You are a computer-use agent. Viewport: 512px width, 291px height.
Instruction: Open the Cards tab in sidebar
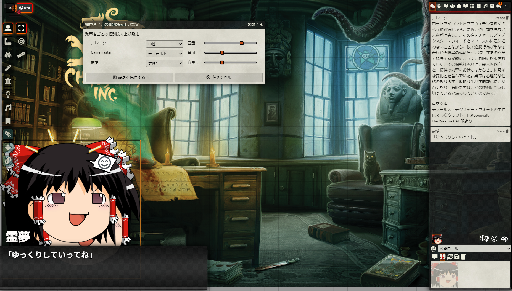coord(479,6)
